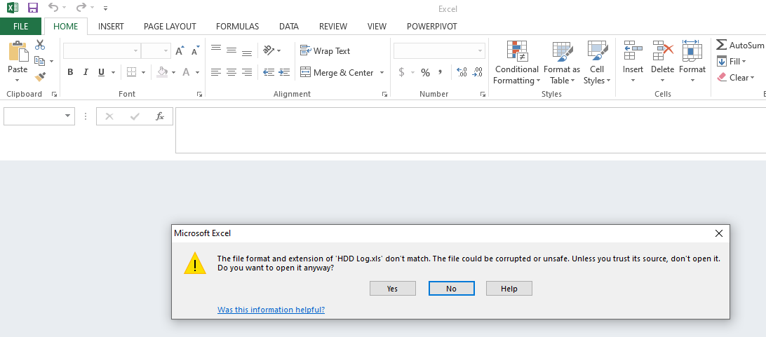Screen dimensions: 766x337
Task: Click Merge & Center button
Action: [337, 72]
